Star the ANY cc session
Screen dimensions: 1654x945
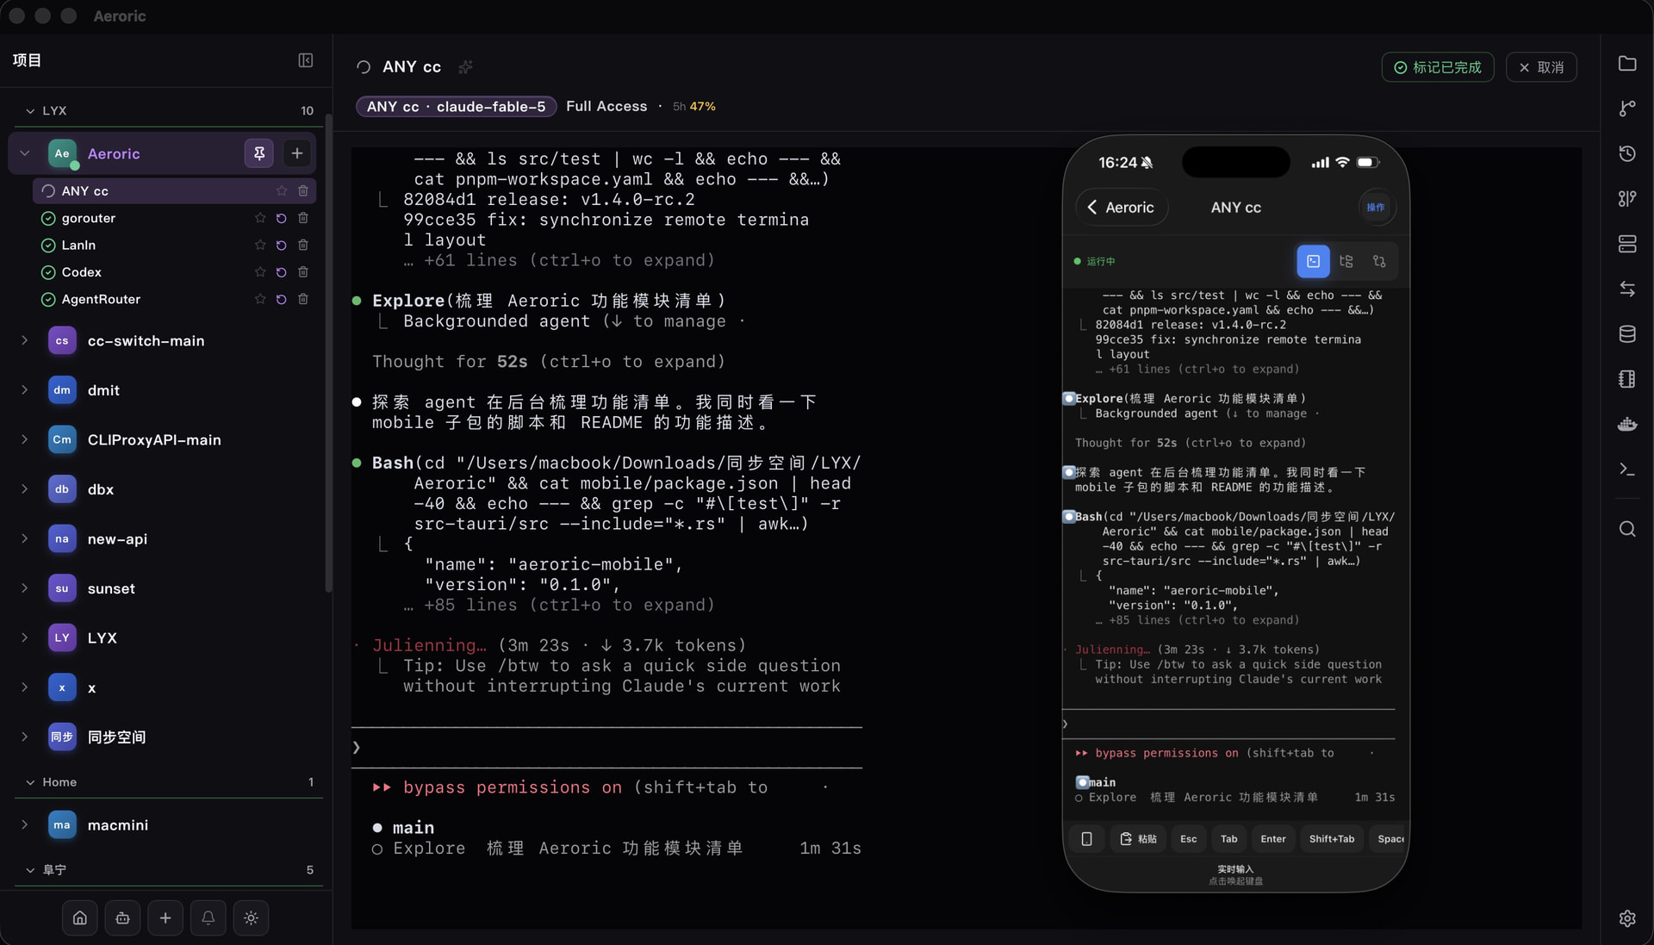[x=281, y=191]
